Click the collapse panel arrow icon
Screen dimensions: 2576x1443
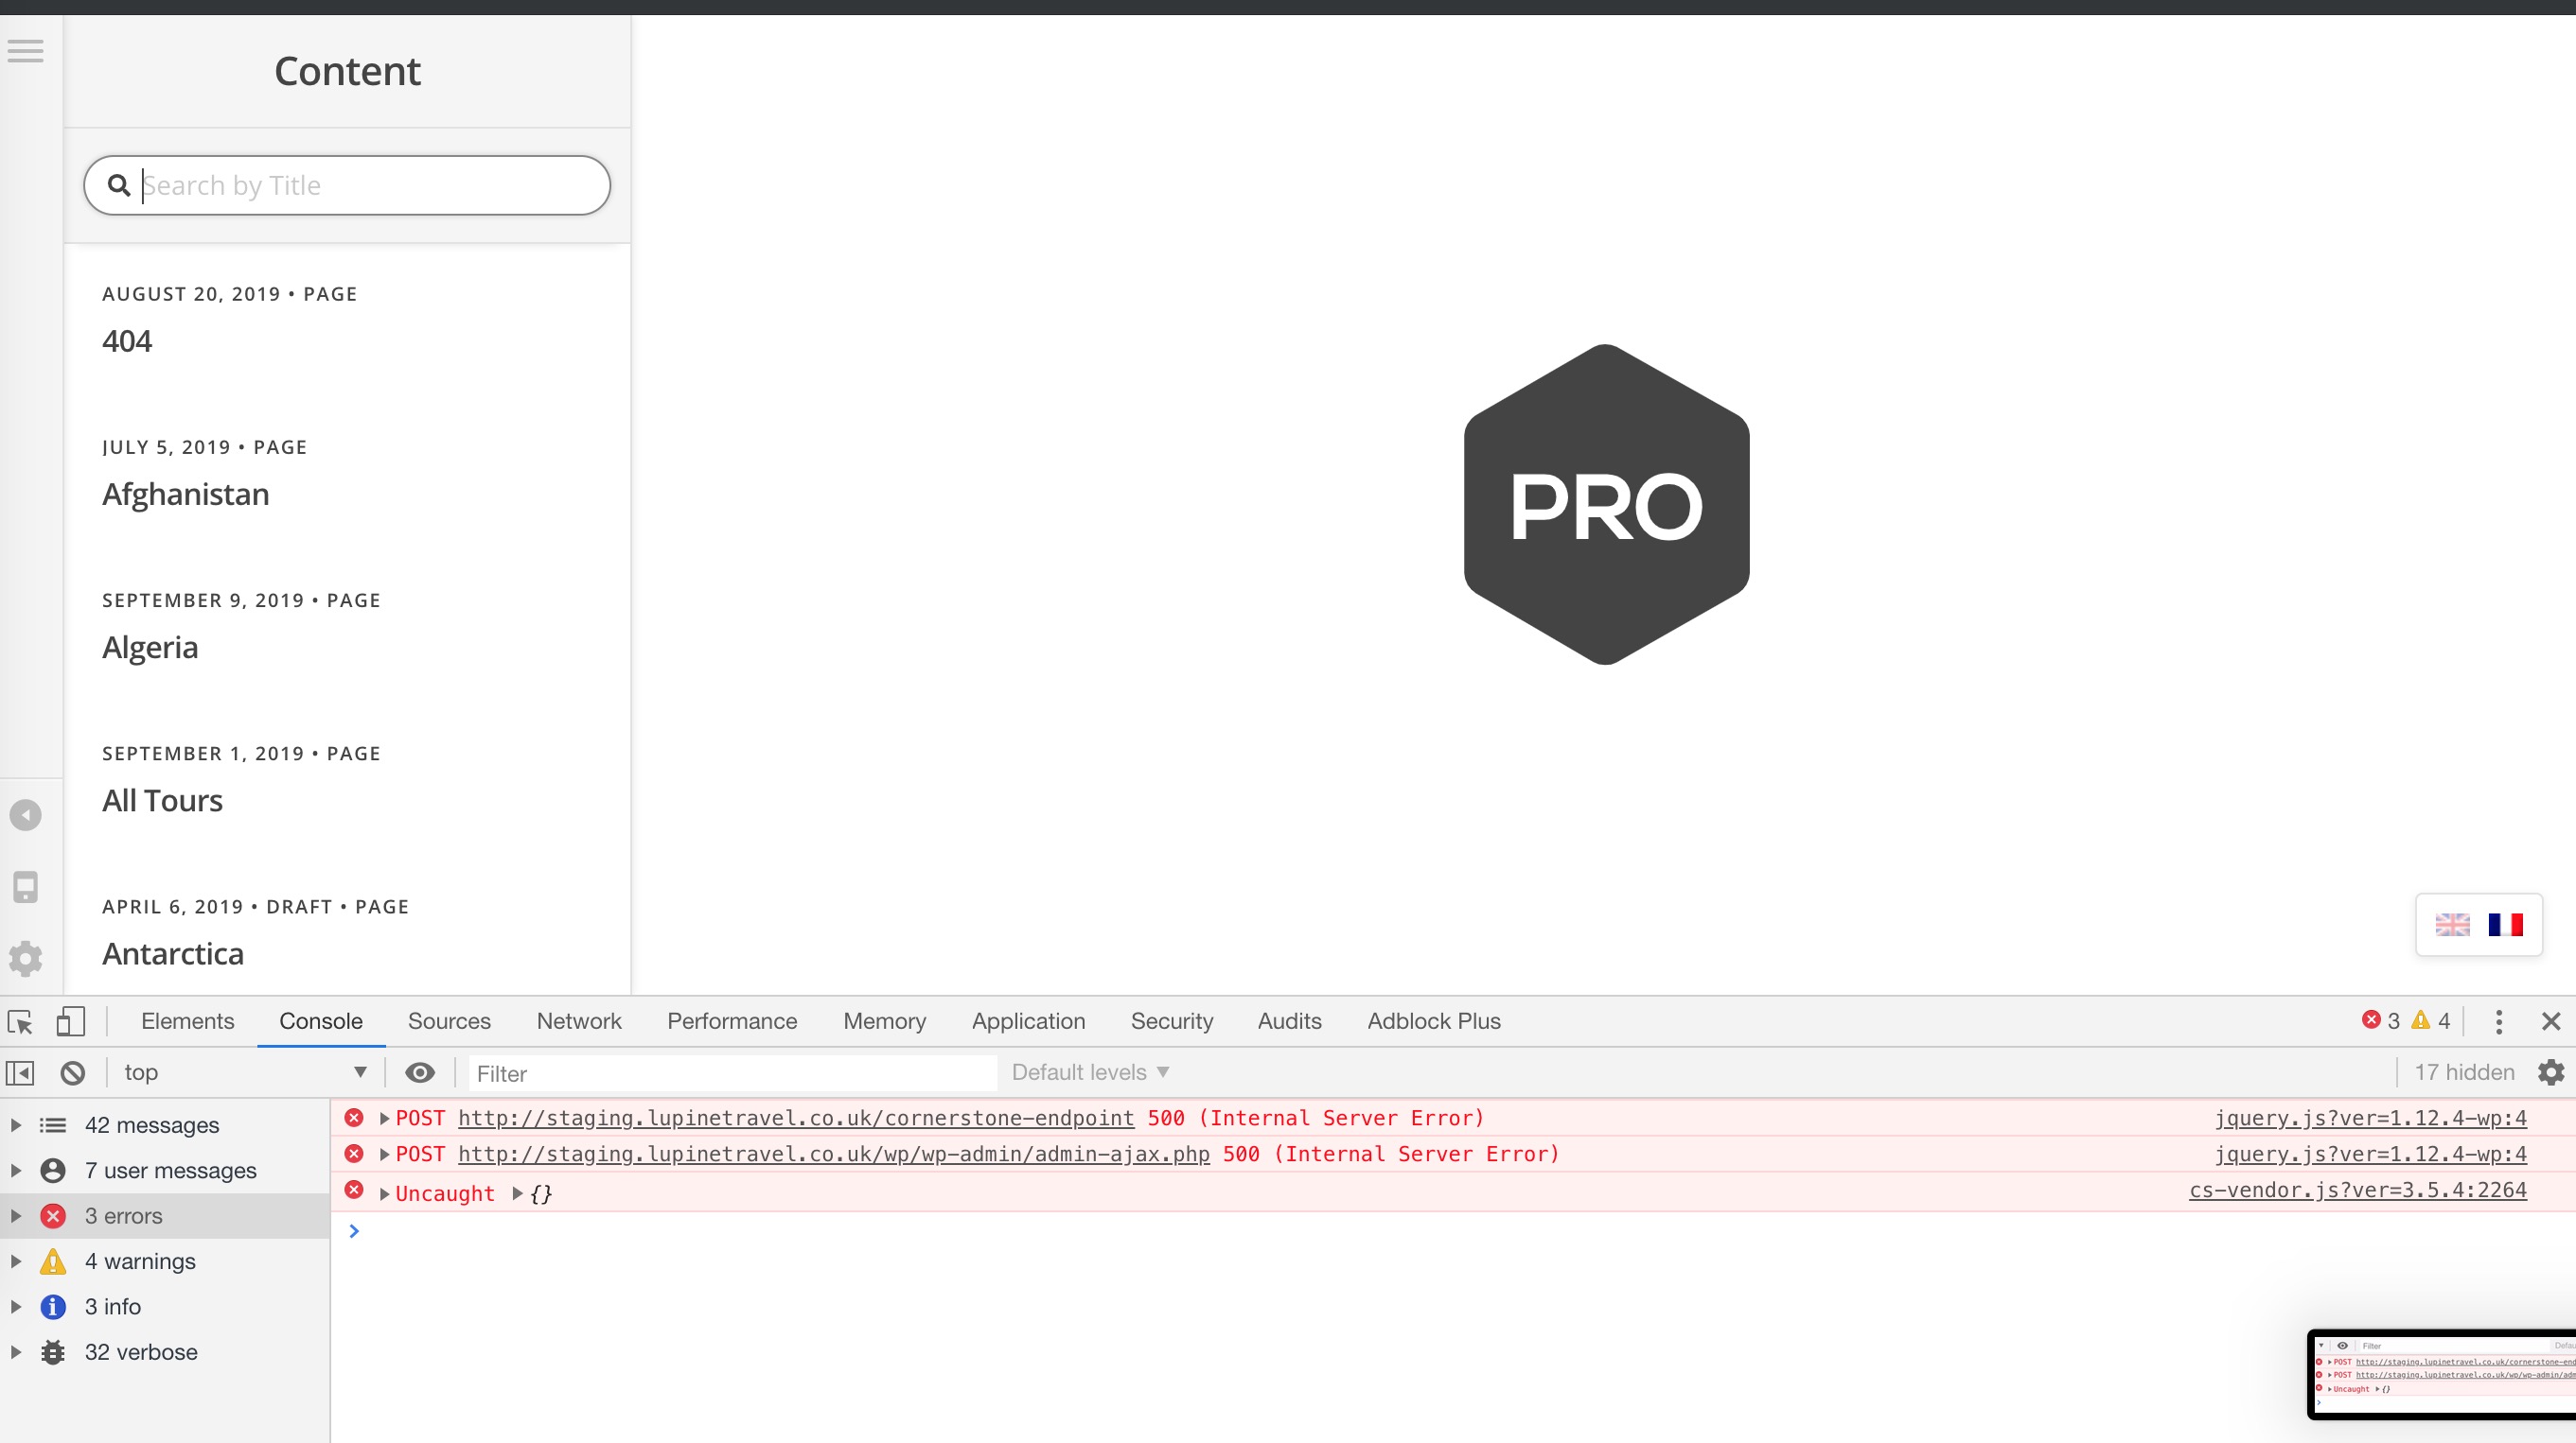25,815
